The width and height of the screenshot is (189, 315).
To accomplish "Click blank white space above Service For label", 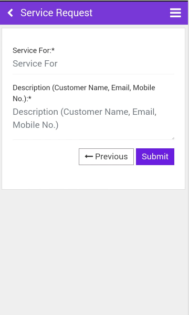I will tap(93, 37).
